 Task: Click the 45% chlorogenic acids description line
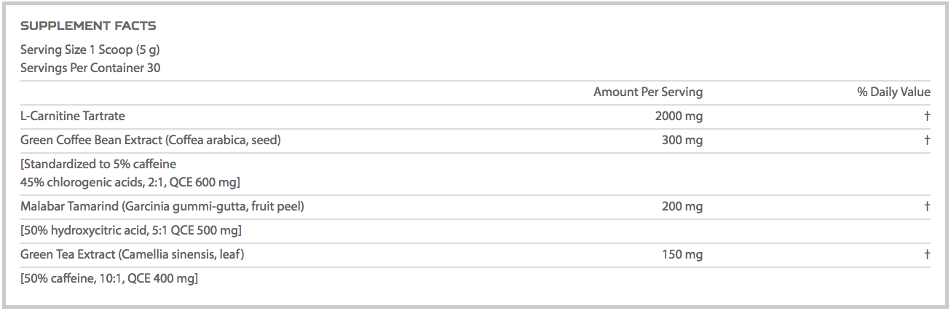(x=130, y=181)
